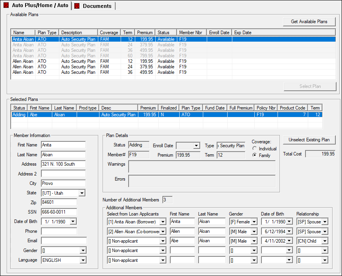Choose the Individual coverage option
The height and width of the screenshot is (276, 342).
(255, 149)
